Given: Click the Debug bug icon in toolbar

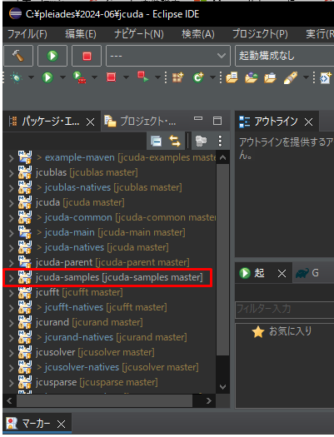Looking at the screenshot, I should pos(16,77).
